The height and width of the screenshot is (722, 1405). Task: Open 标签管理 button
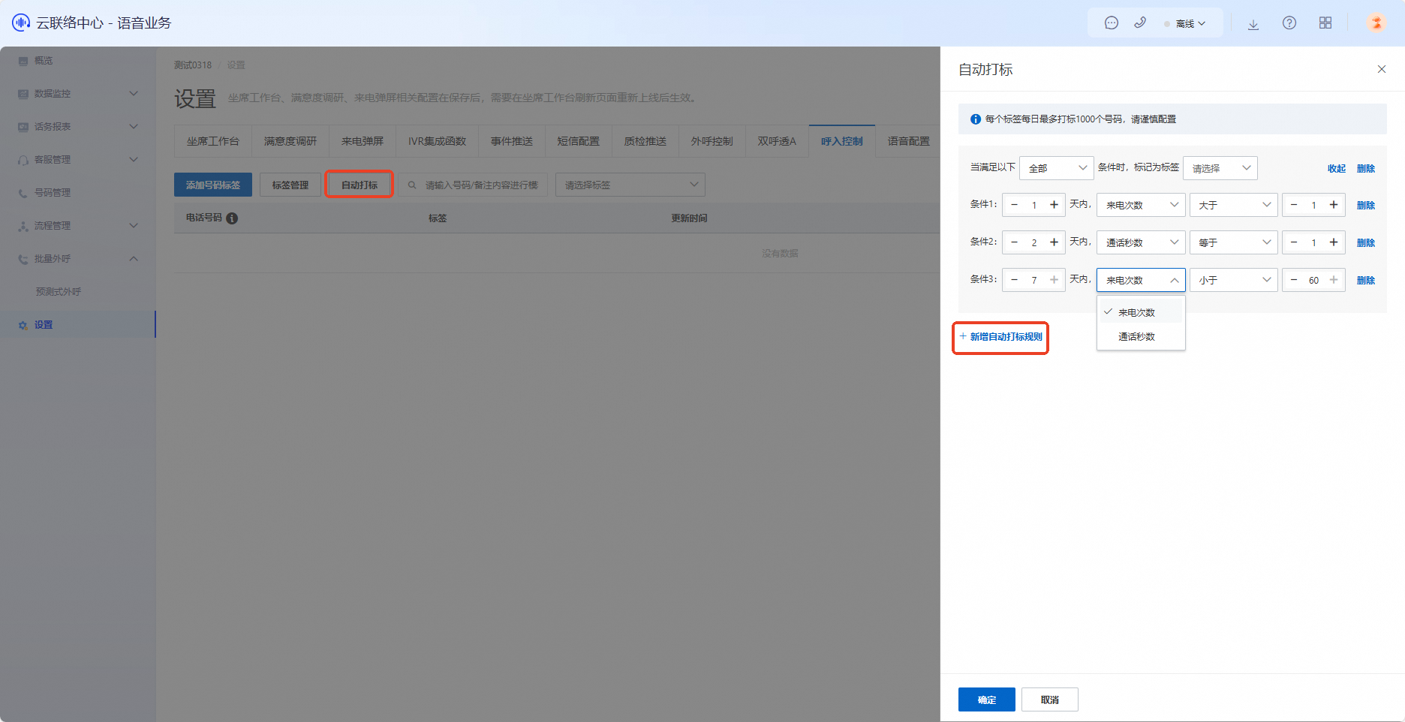click(x=290, y=185)
